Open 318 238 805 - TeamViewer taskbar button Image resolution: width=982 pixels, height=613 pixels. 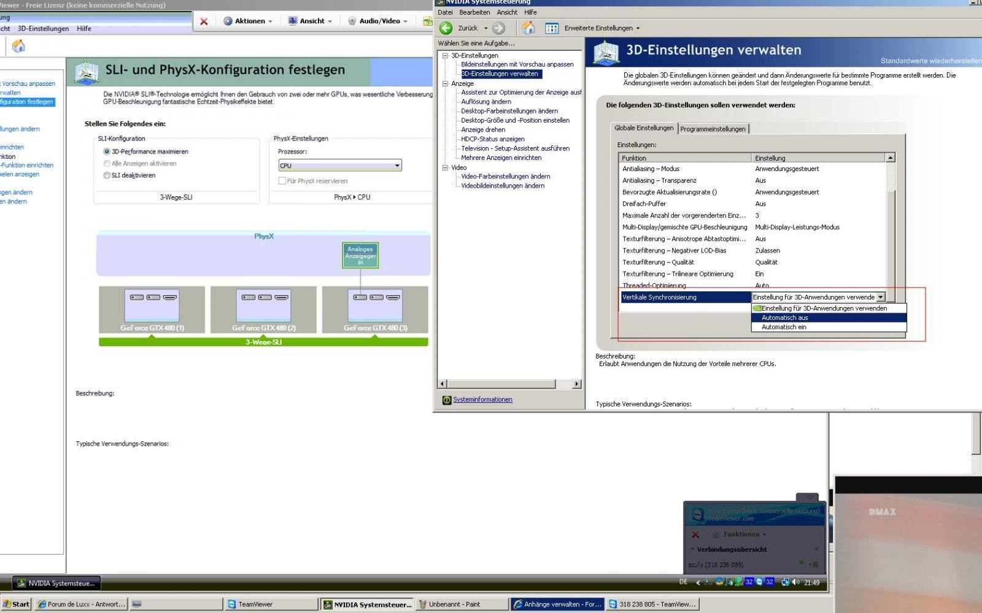tap(652, 604)
